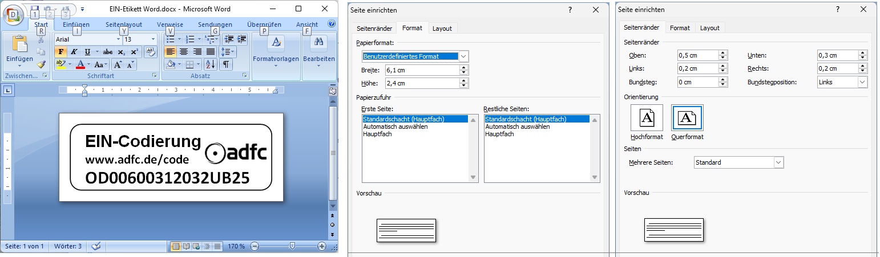This screenshot has width=880, height=257.
Task: Open the round Office button menu in Word
Action: click(13, 14)
